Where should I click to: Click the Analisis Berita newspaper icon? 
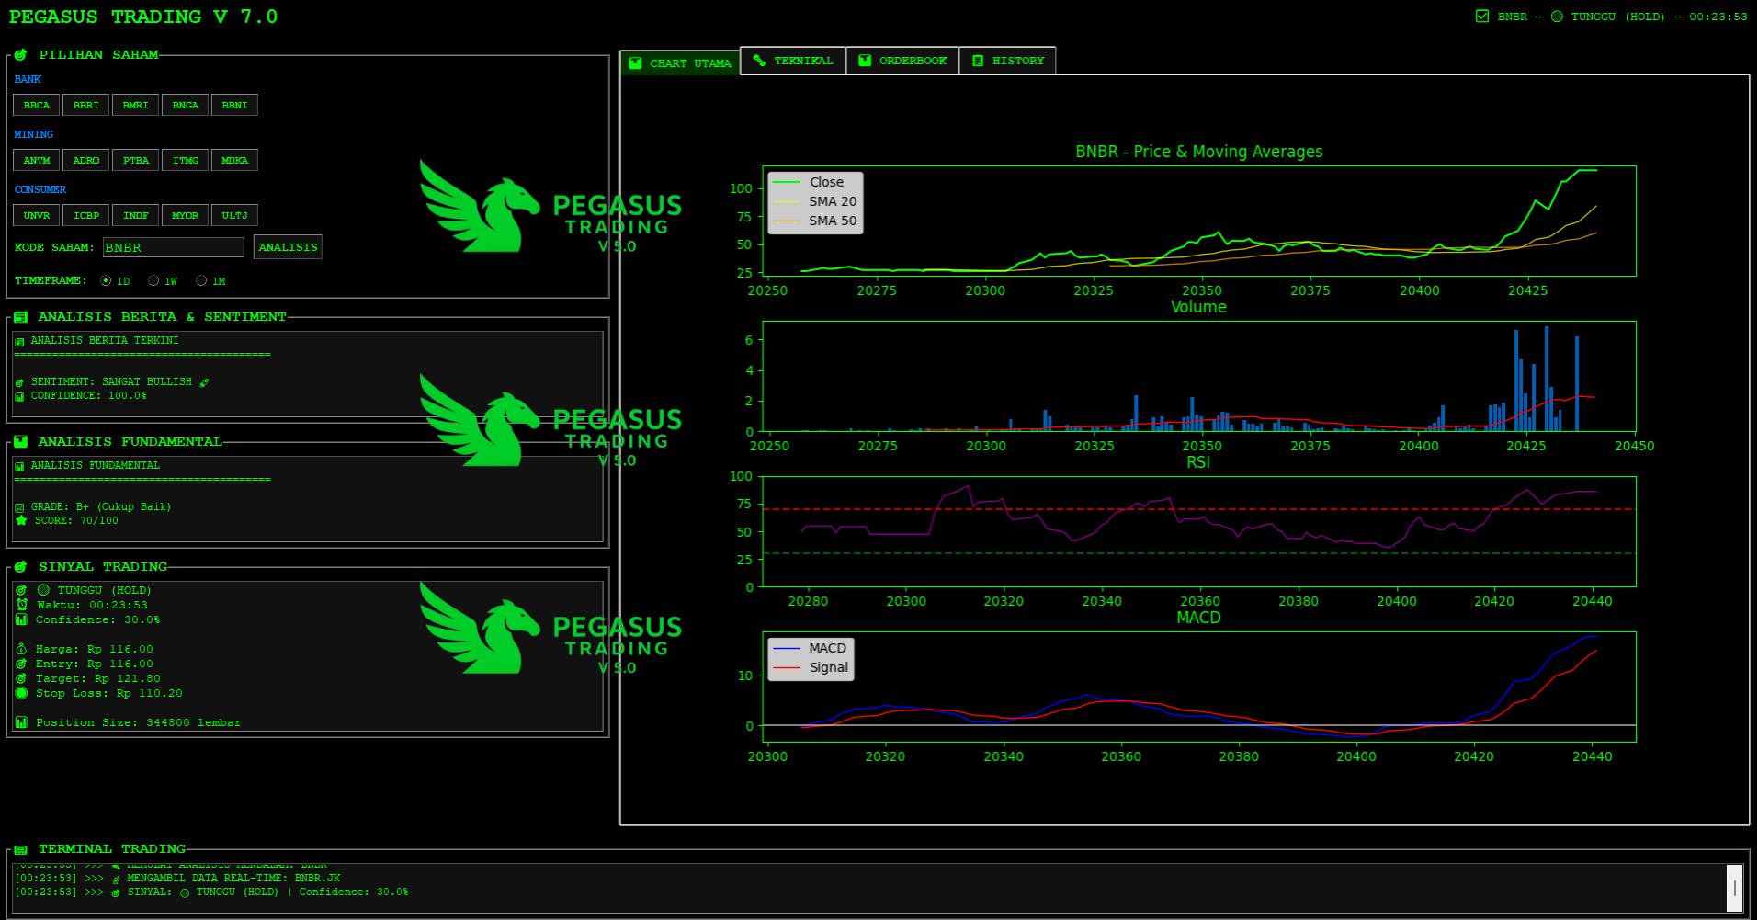(20, 317)
